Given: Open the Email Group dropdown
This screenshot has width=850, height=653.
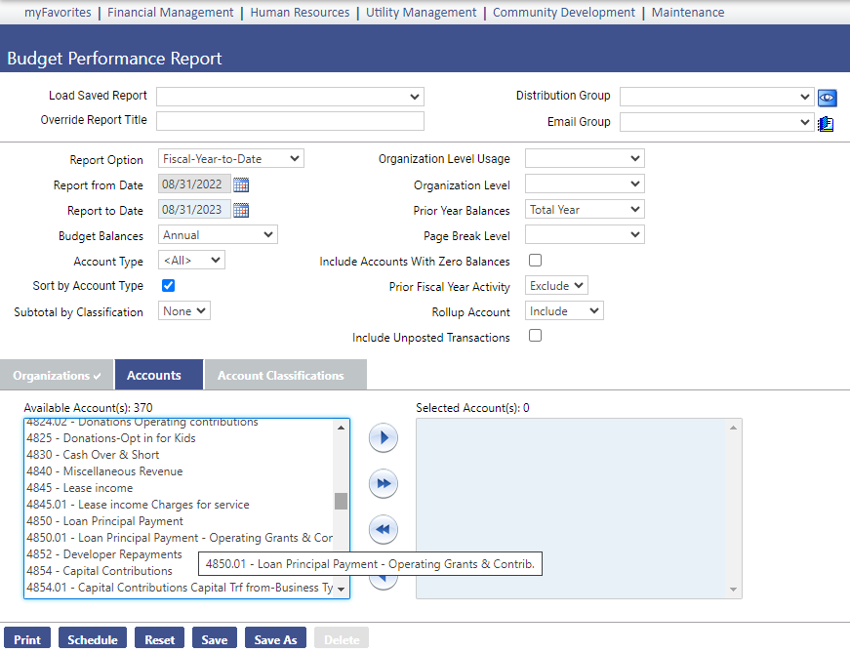Looking at the screenshot, I should [x=716, y=122].
